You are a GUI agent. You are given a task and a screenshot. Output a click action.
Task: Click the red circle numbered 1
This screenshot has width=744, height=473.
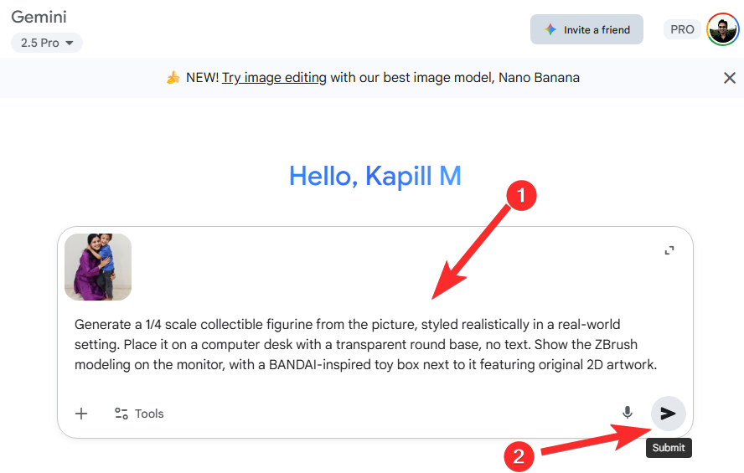tap(519, 198)
